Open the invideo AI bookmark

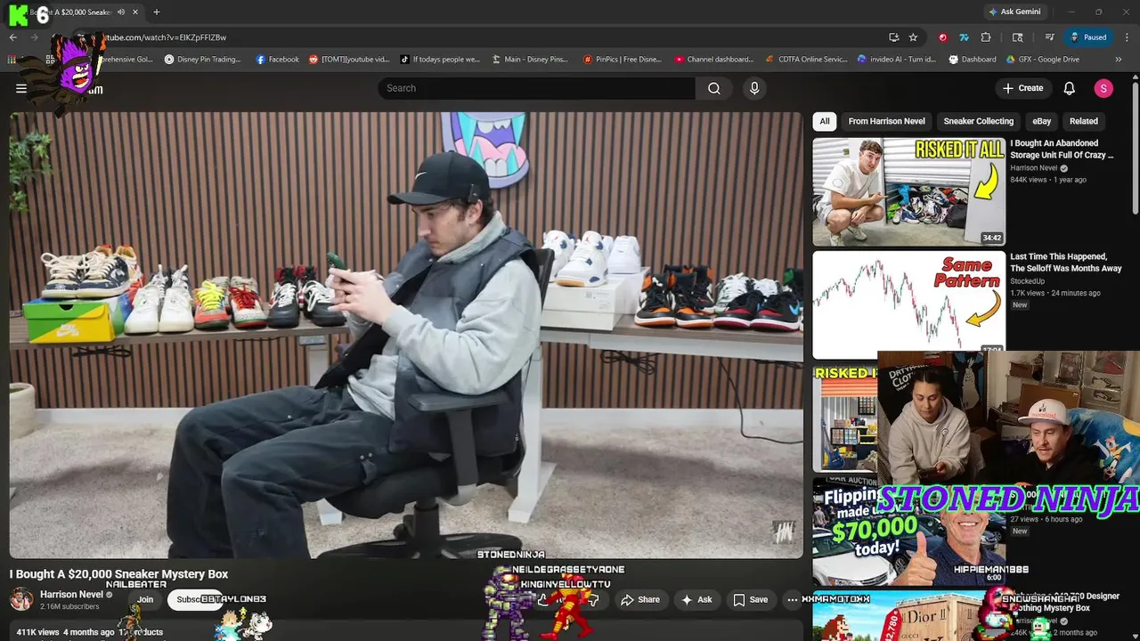tap(897, 60)
